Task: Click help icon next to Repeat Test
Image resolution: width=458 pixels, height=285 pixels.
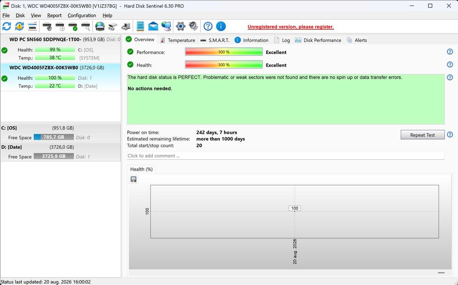Action: tap(450, 134)
